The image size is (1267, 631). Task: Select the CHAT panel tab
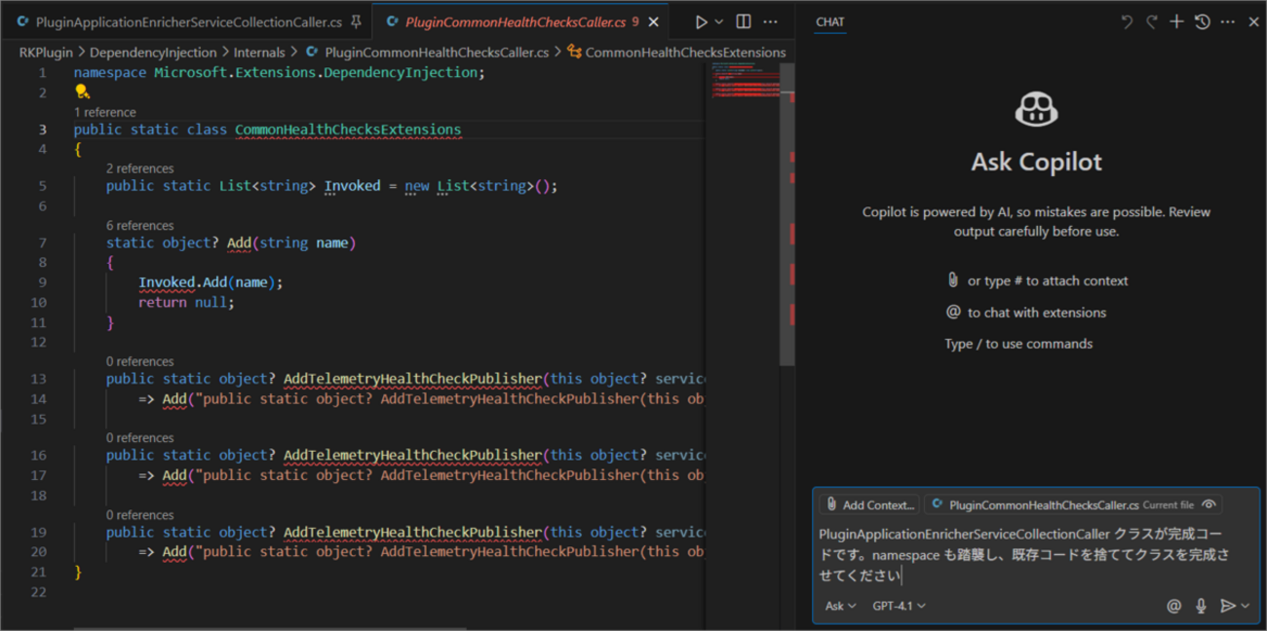(x=829, y=21)
